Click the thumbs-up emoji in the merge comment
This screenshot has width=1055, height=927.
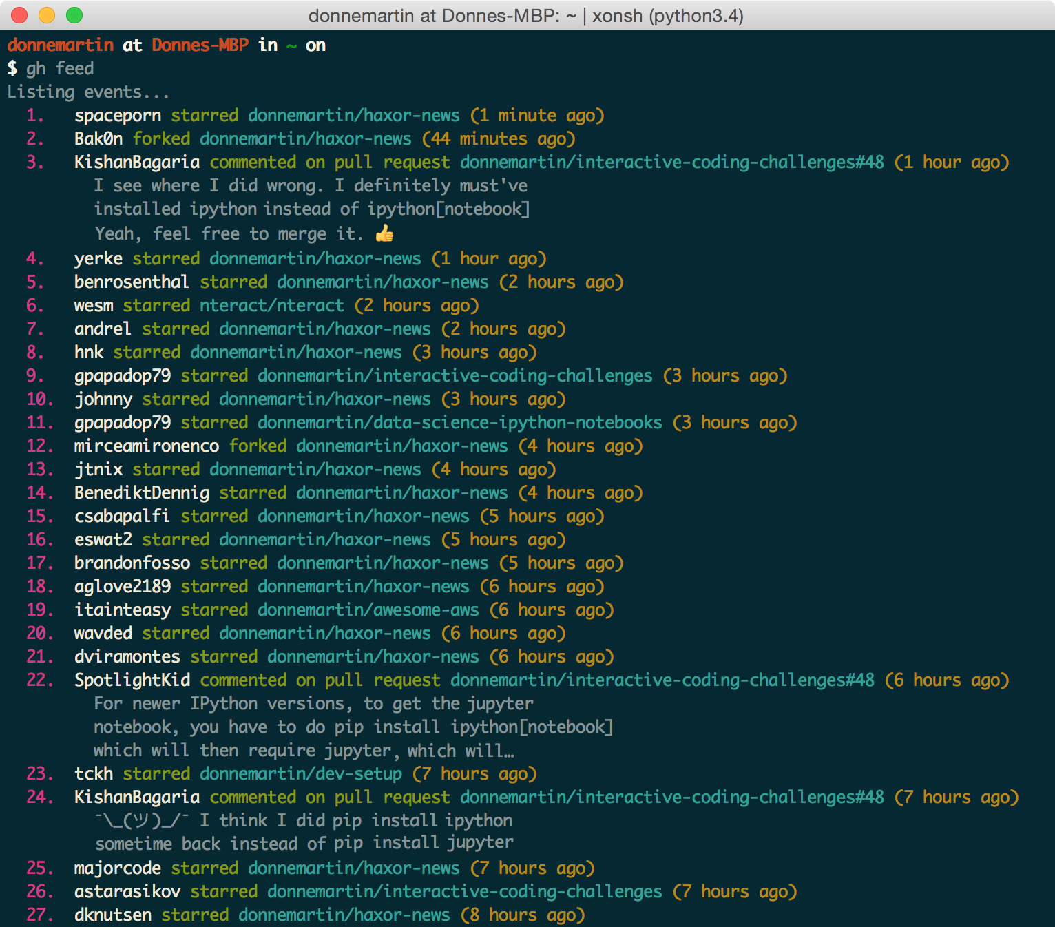pos(384,233)
